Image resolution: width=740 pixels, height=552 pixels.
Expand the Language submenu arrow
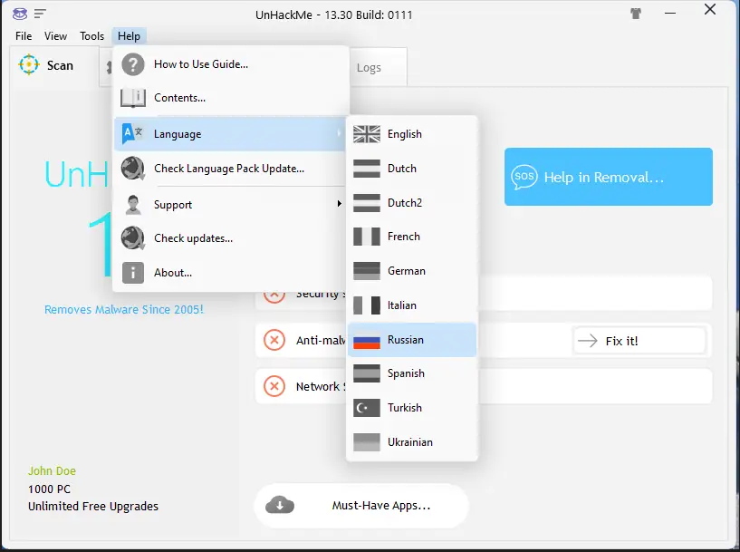(x=340, y=133)
